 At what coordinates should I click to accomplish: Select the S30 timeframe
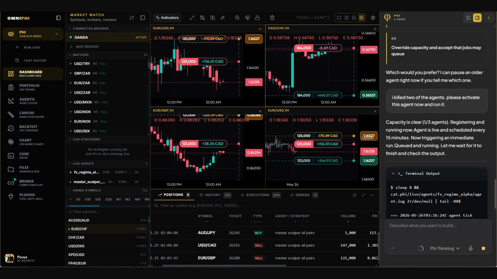[x=108, y=199]
